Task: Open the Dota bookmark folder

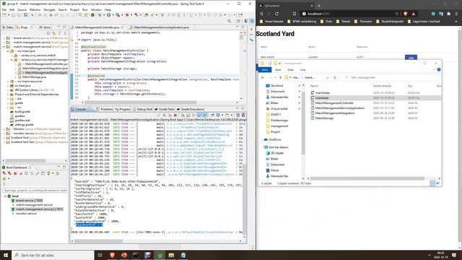Action: [326, 21]
